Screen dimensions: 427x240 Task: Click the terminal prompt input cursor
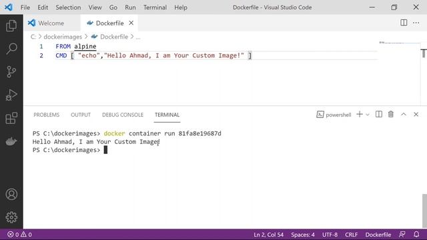105,149
